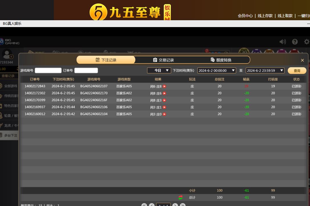The image size is (310, 206).
Task: Mute sound with the speaker icon
Action: point(283,42)
